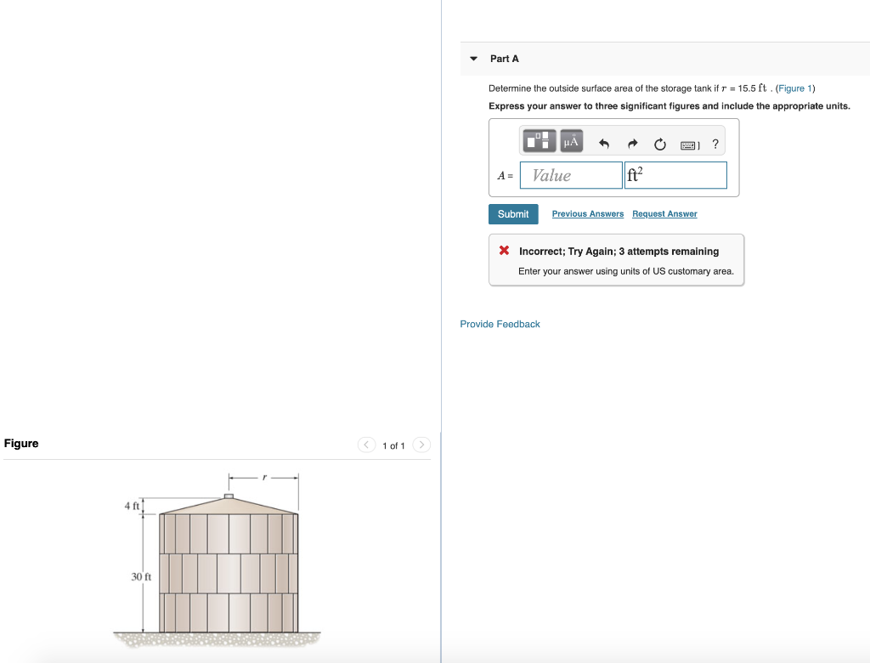This screenshot has width=870, height=663.
Task: Click inside the Value input field
Action: [569, 176]
